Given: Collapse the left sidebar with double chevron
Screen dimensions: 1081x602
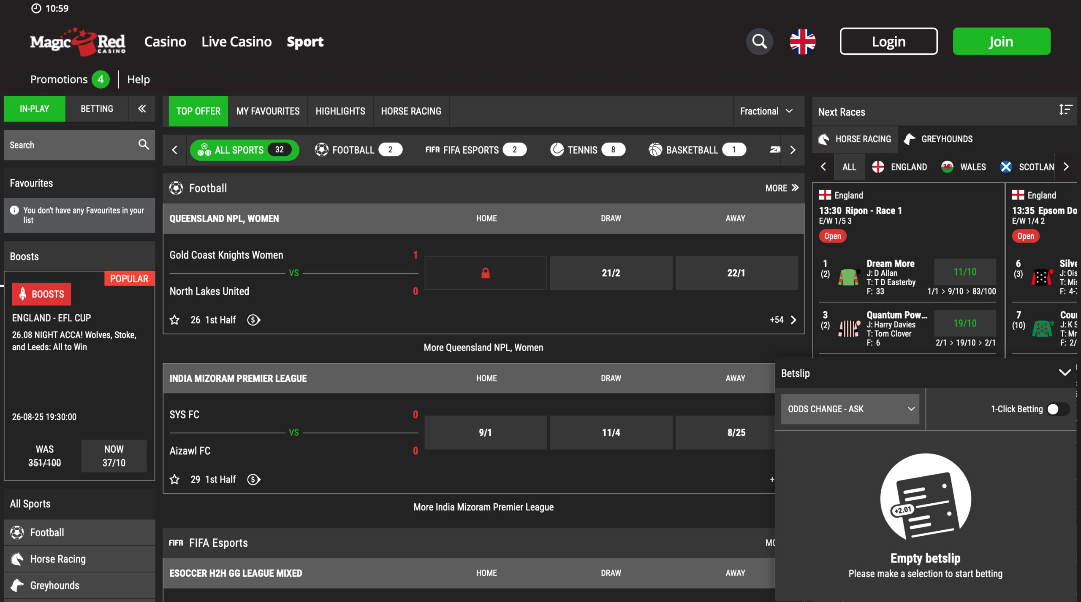Looking at the screenshot, I should (142, 109).
